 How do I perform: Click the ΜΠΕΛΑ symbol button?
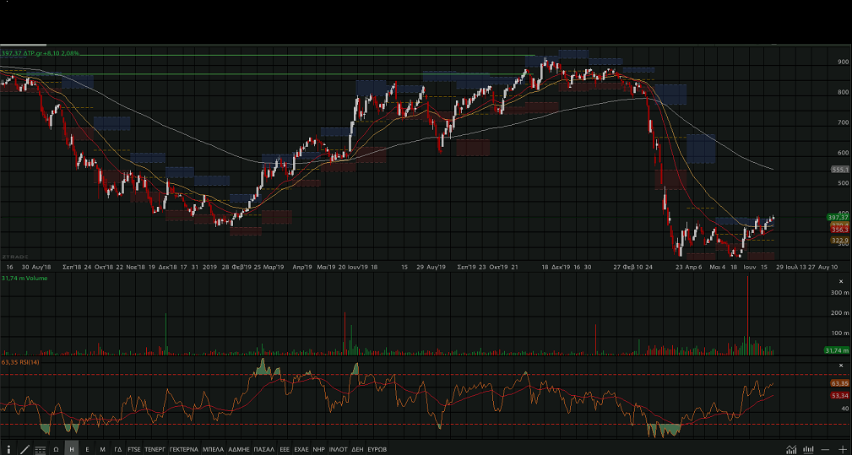[214, 449]
